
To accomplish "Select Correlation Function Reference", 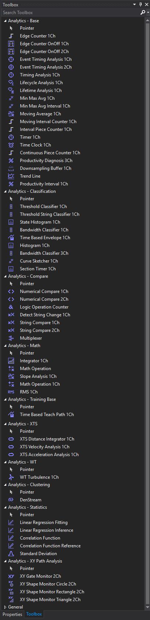I will click(x=50, y=546).
